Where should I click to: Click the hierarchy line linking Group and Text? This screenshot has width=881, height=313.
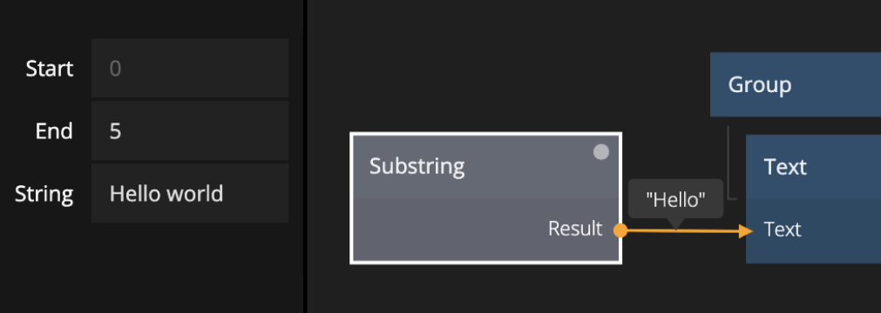(729, 163)
